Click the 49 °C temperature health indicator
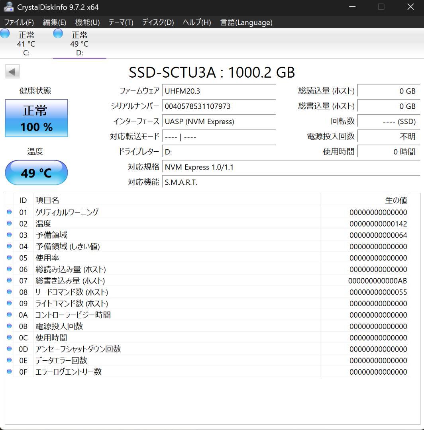Image resolution: width=424 pixels, height=430 pixels. 36,173
